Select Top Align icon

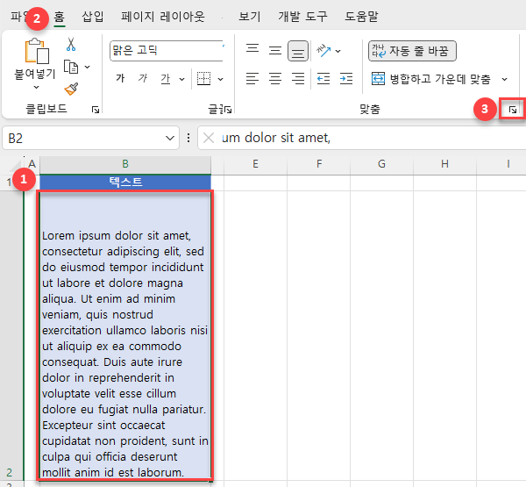tap(252, 49)
